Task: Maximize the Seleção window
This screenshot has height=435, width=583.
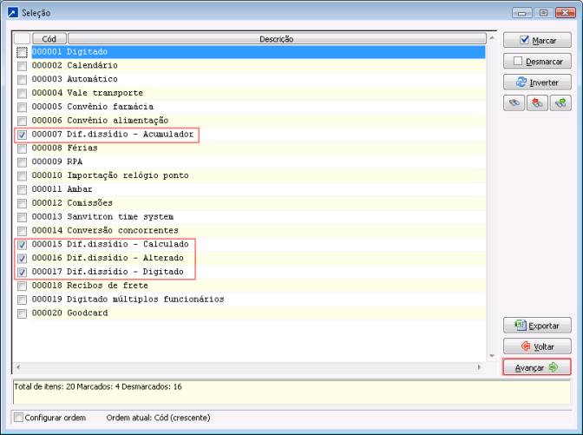Action: [543, 13]
